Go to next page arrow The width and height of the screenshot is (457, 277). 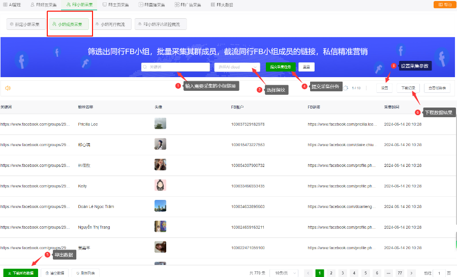[411, 273]
